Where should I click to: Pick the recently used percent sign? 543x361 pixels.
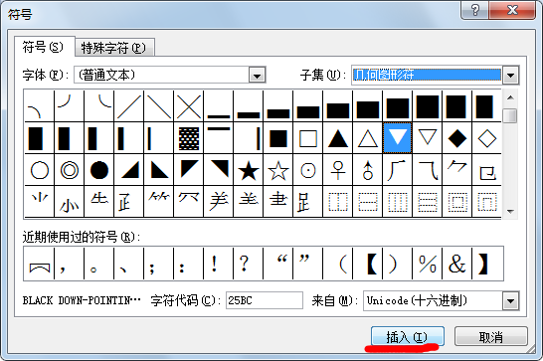(427, 264)
